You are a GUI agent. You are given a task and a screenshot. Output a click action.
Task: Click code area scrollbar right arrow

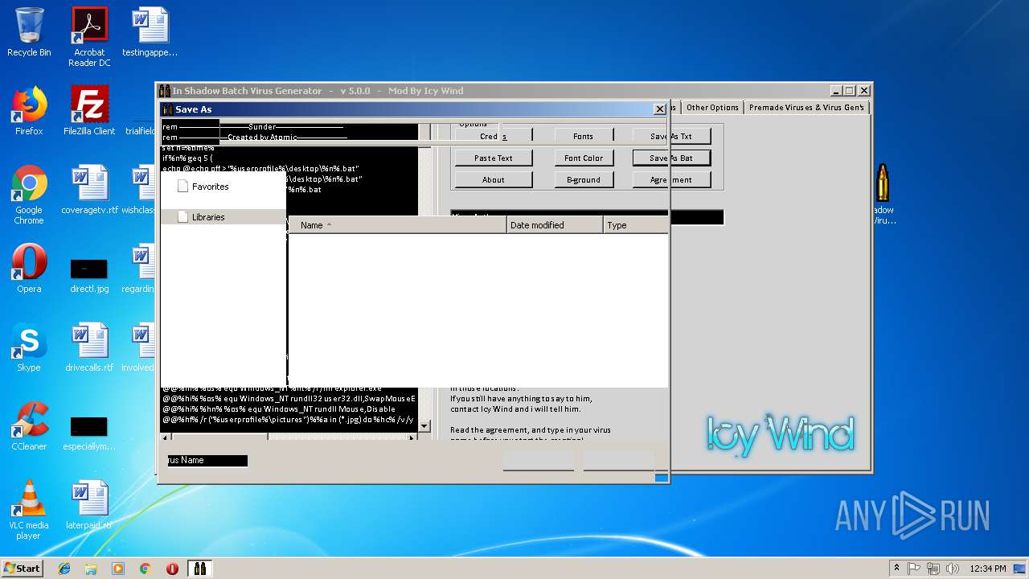coord(412,437)
